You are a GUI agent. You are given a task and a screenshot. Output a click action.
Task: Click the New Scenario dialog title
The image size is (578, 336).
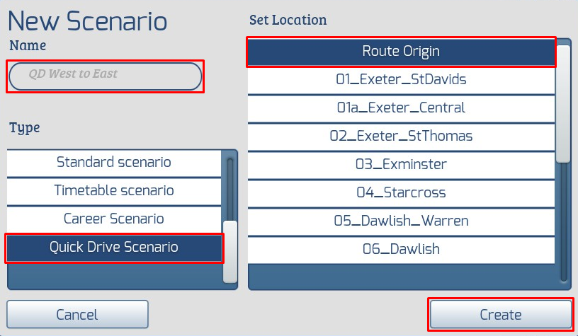87,21
